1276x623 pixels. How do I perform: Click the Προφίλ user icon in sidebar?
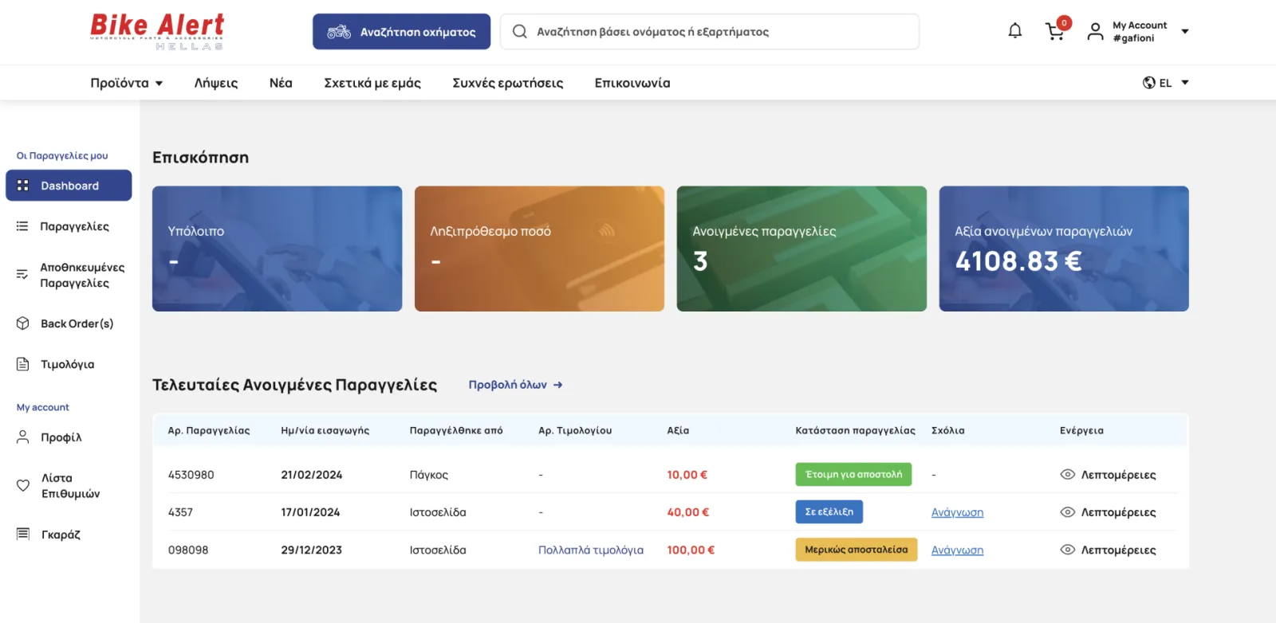tap(23, 437)
